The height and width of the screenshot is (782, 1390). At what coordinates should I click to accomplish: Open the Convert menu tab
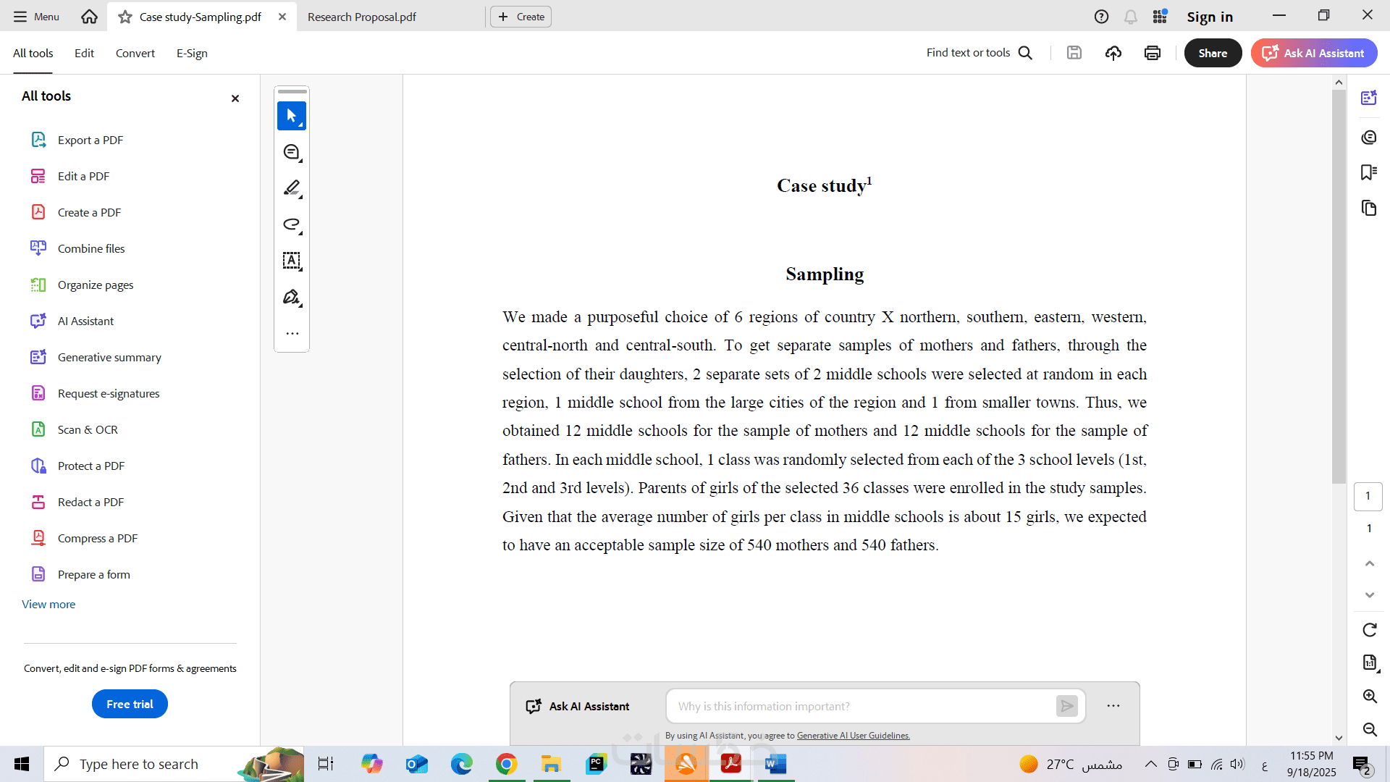pos(135,53)
